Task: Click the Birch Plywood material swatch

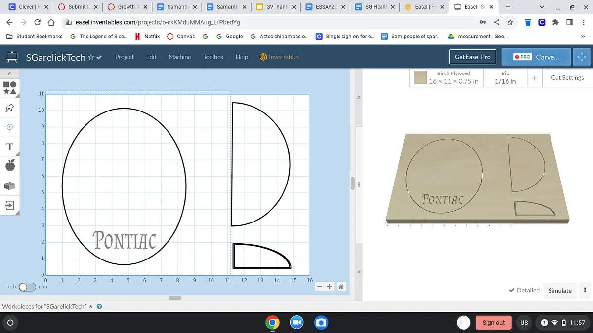Action: pyautogui.click(x=421, y=78)
